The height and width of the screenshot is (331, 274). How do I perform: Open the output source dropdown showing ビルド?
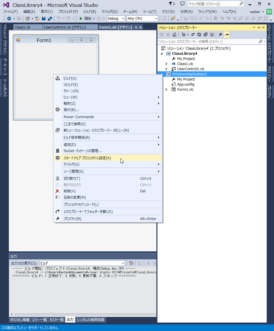(x=123, y=263)
